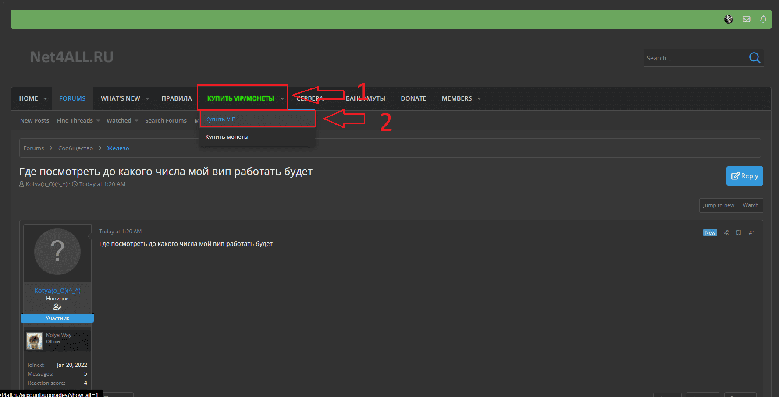Image resolution: width=779 pixels, height=397 pixels.
Task: Bookmark the post with the bookmark icon
Action: [x=739, y=233]
